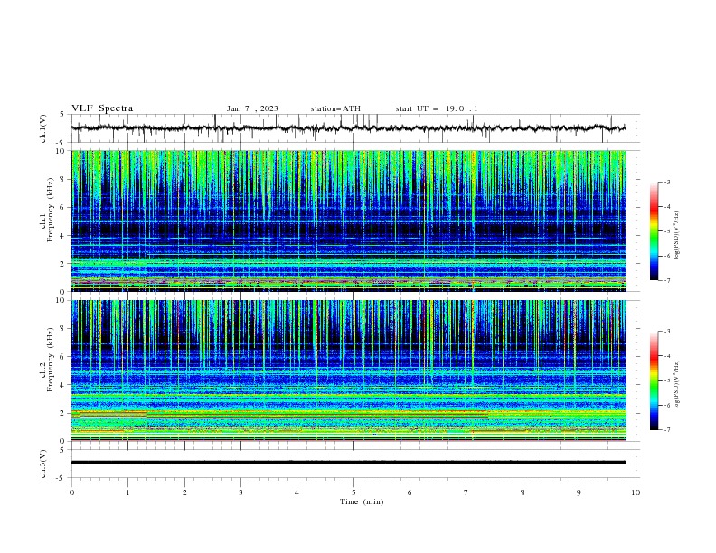Click the "-7" tick on lower color bar
The height and width of the screenshot is (553, 716).
[x=666, y=430]
